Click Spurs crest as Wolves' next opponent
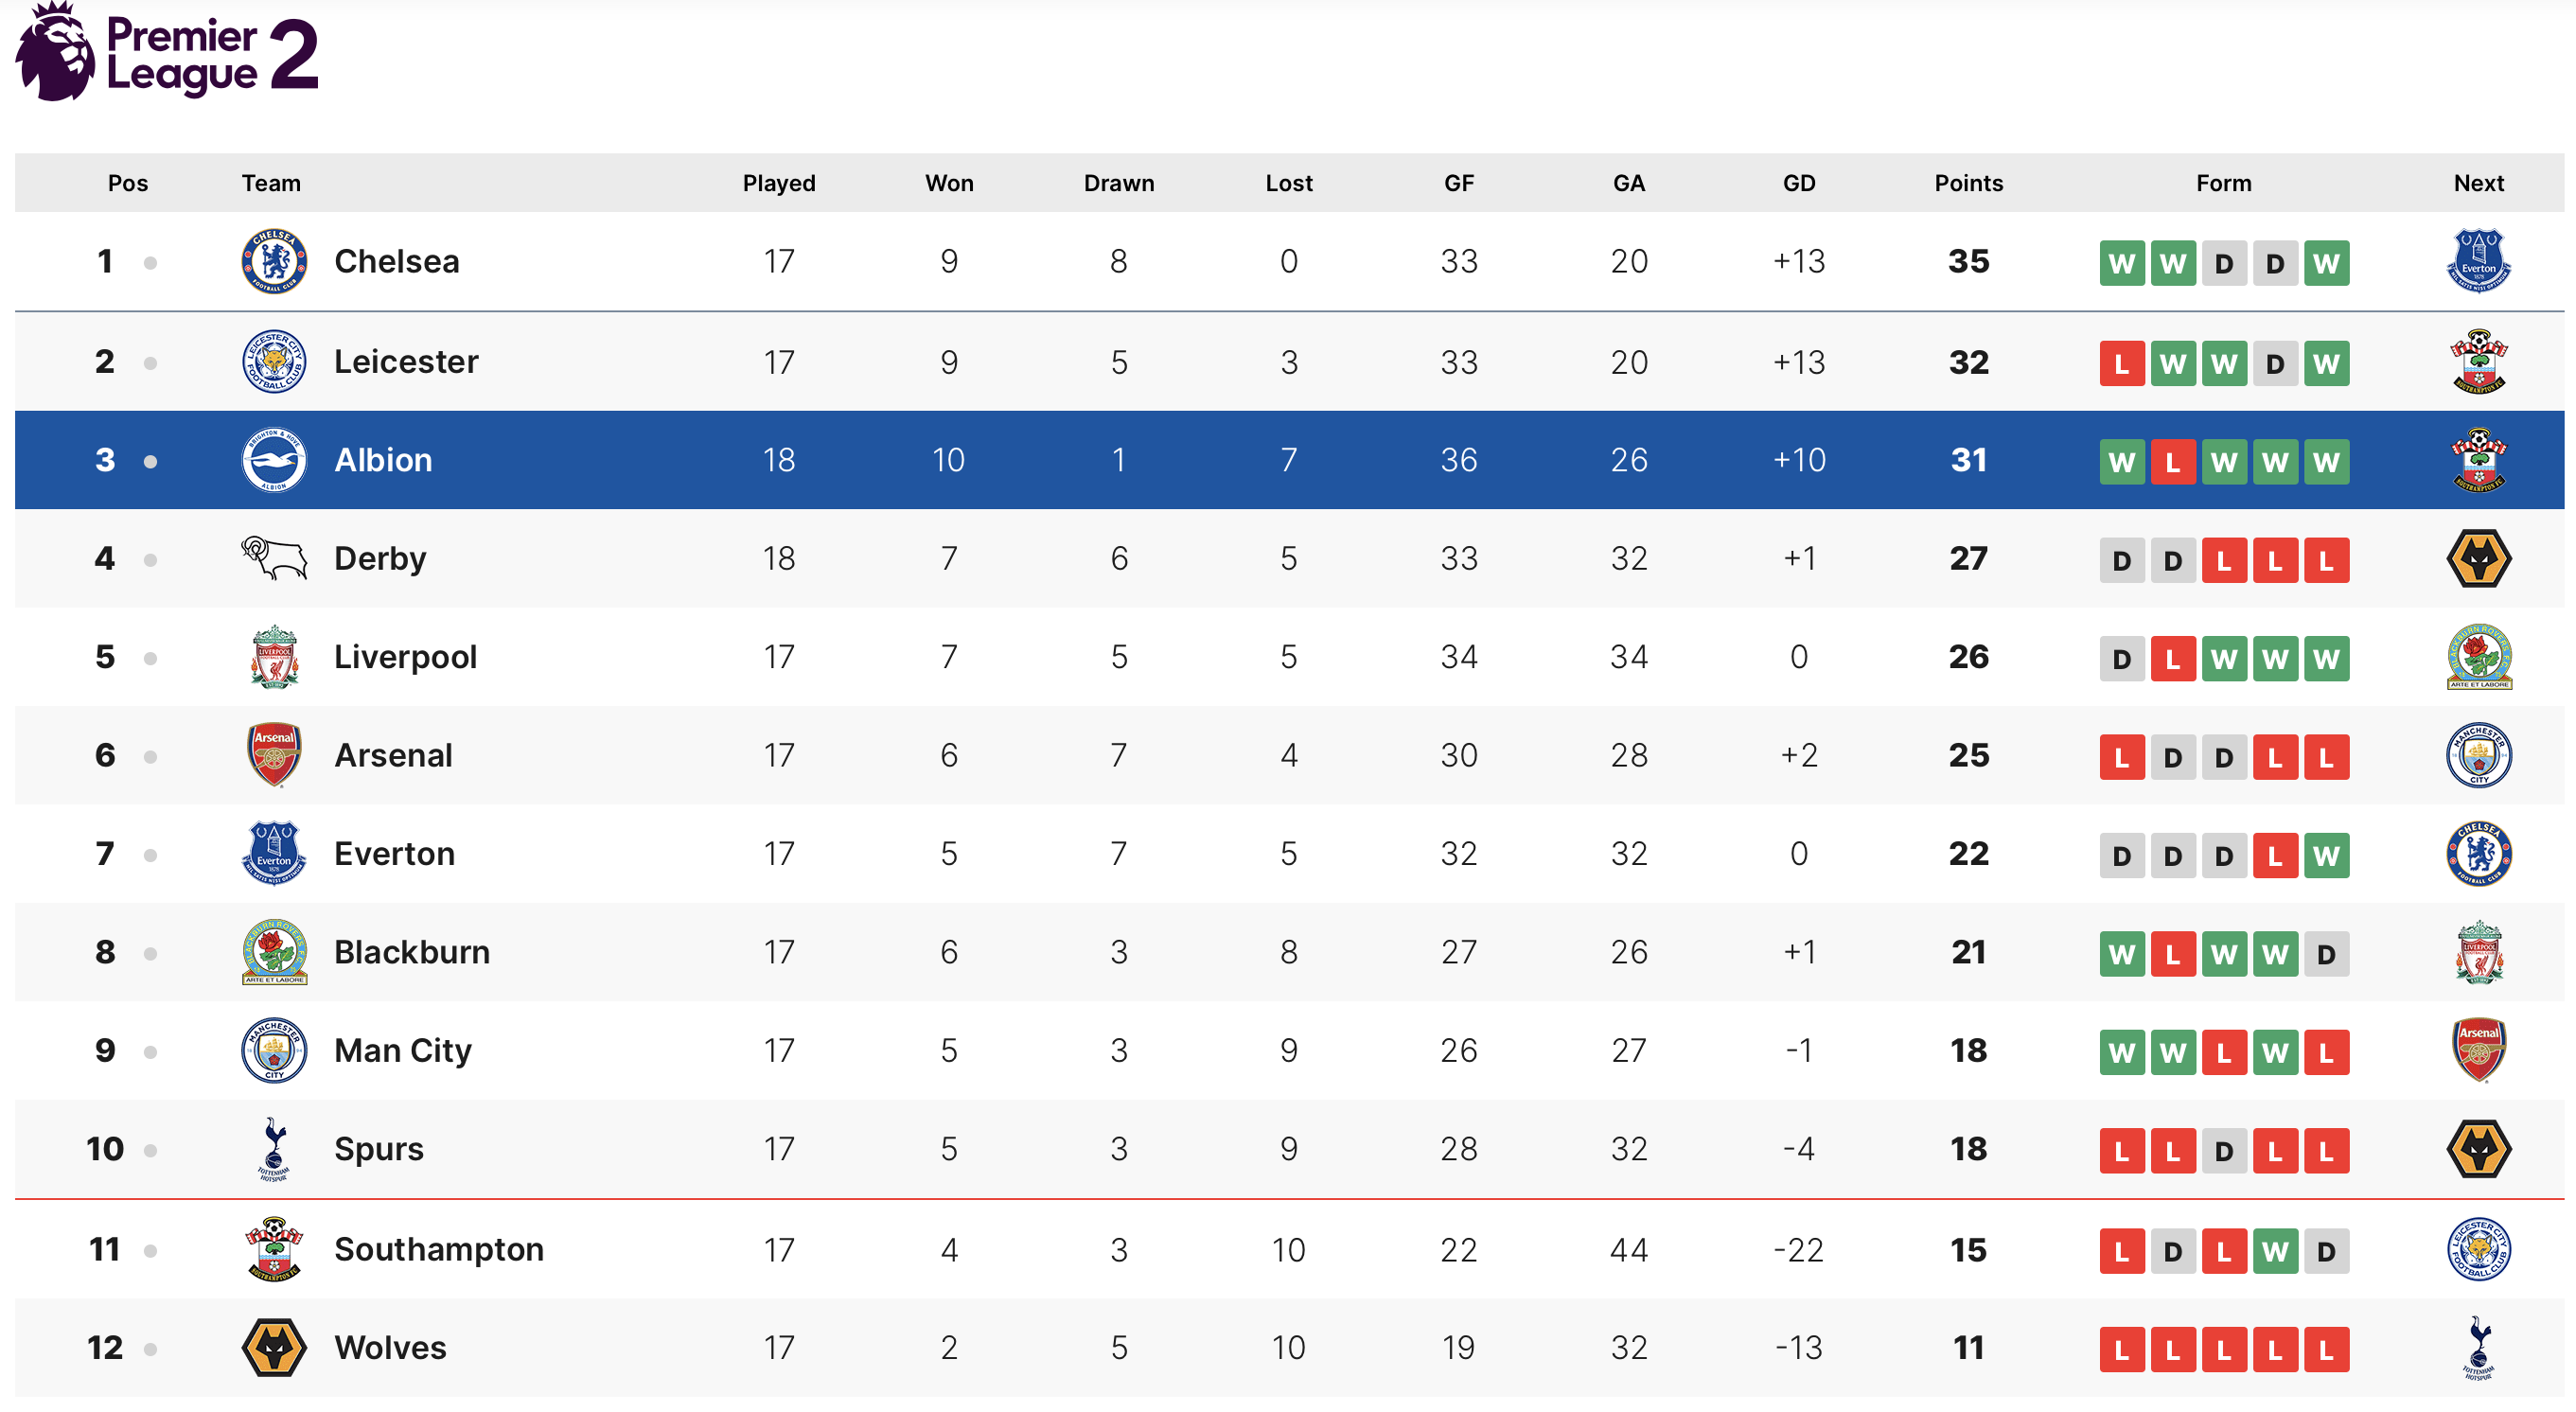 tap(2479, 1348)
